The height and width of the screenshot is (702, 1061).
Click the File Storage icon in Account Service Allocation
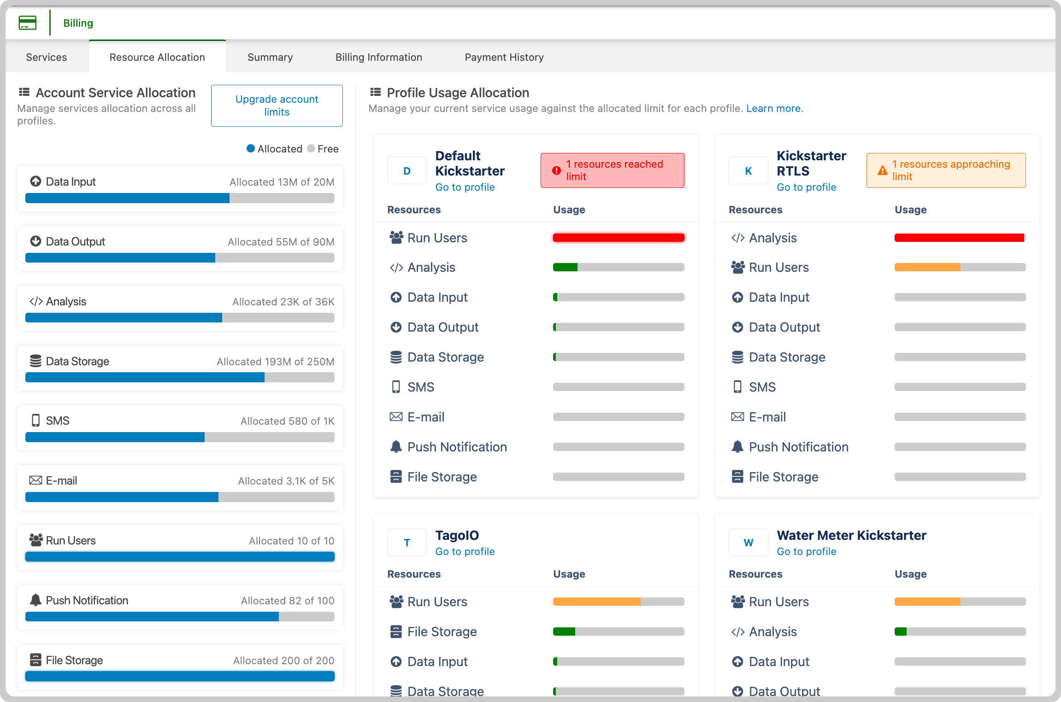35,660
